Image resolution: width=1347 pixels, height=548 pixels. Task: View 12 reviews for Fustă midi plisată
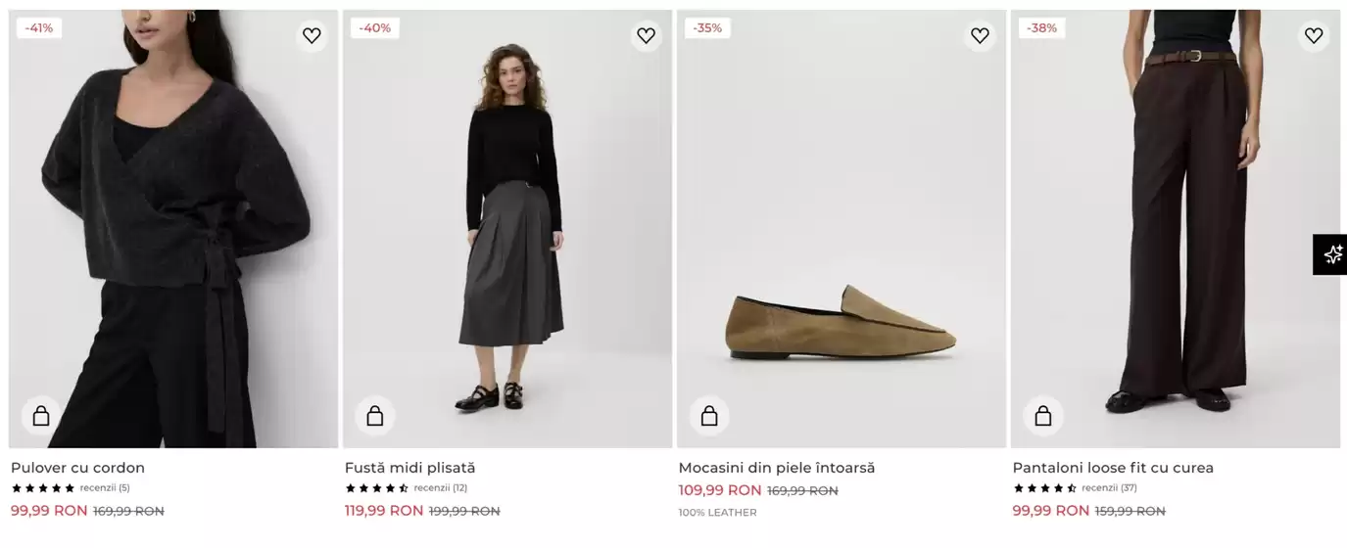point(440,488)
